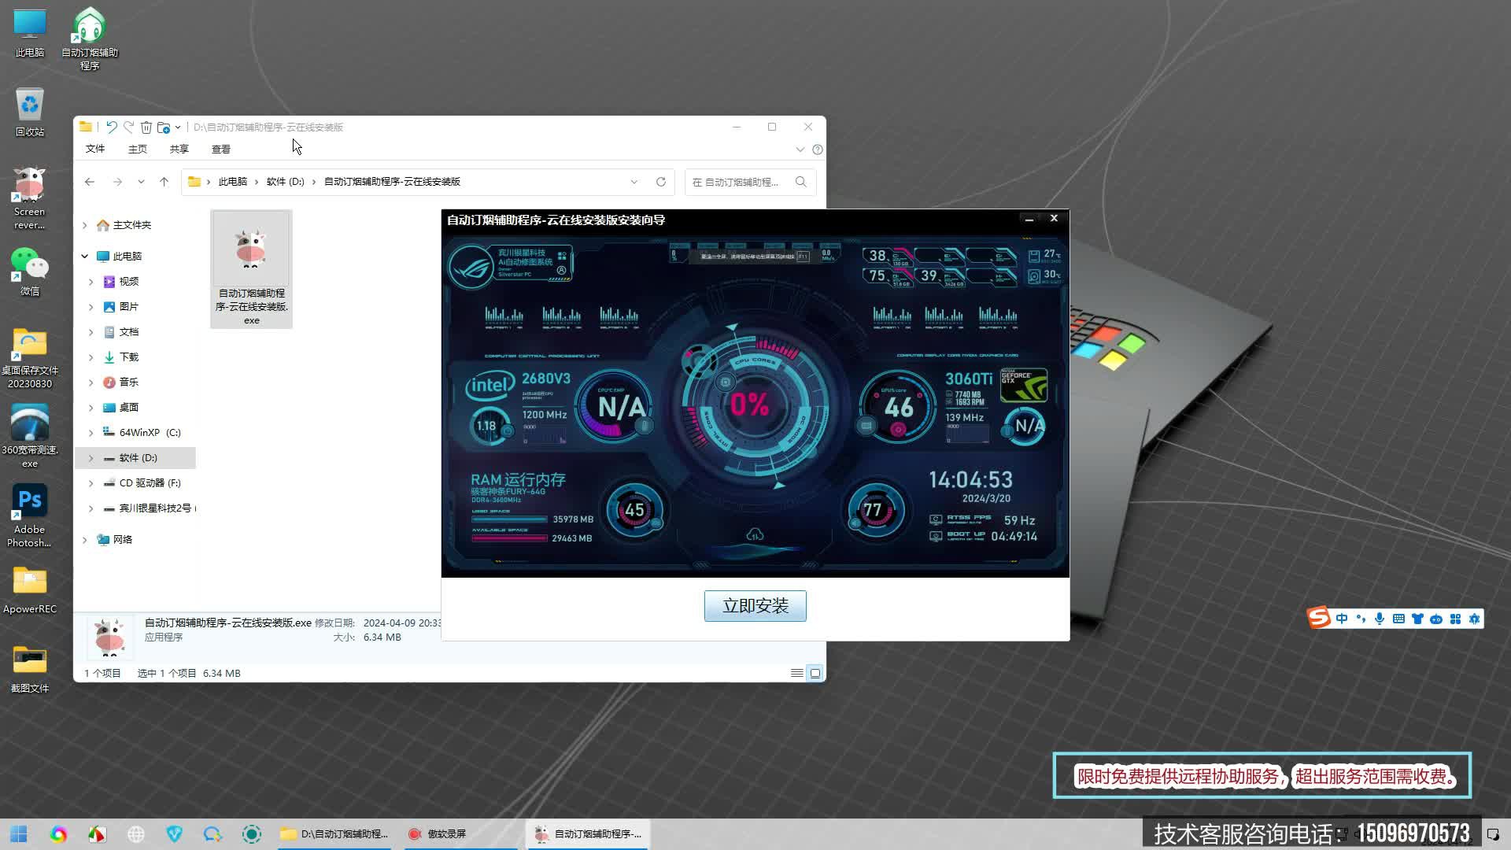Screen dimensions: 1511x850
Task: Click Sogou IME microphone voice input
Action: (x=1380, y=619)
